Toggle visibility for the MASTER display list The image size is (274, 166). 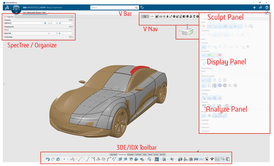click(59, 33)
